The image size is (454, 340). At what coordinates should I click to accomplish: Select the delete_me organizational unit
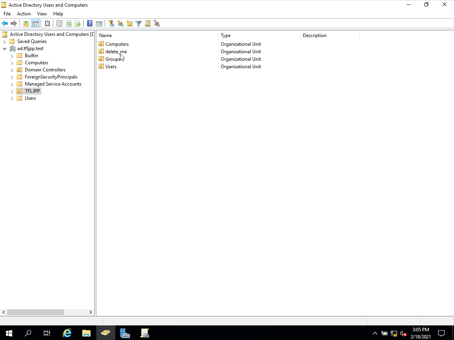pos(116,52)
